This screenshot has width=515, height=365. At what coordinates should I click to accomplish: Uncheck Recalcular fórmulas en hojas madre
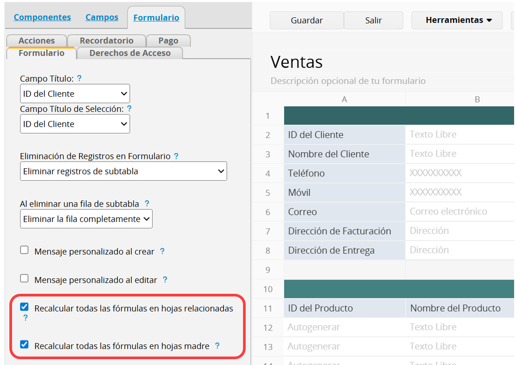point(25,345)
